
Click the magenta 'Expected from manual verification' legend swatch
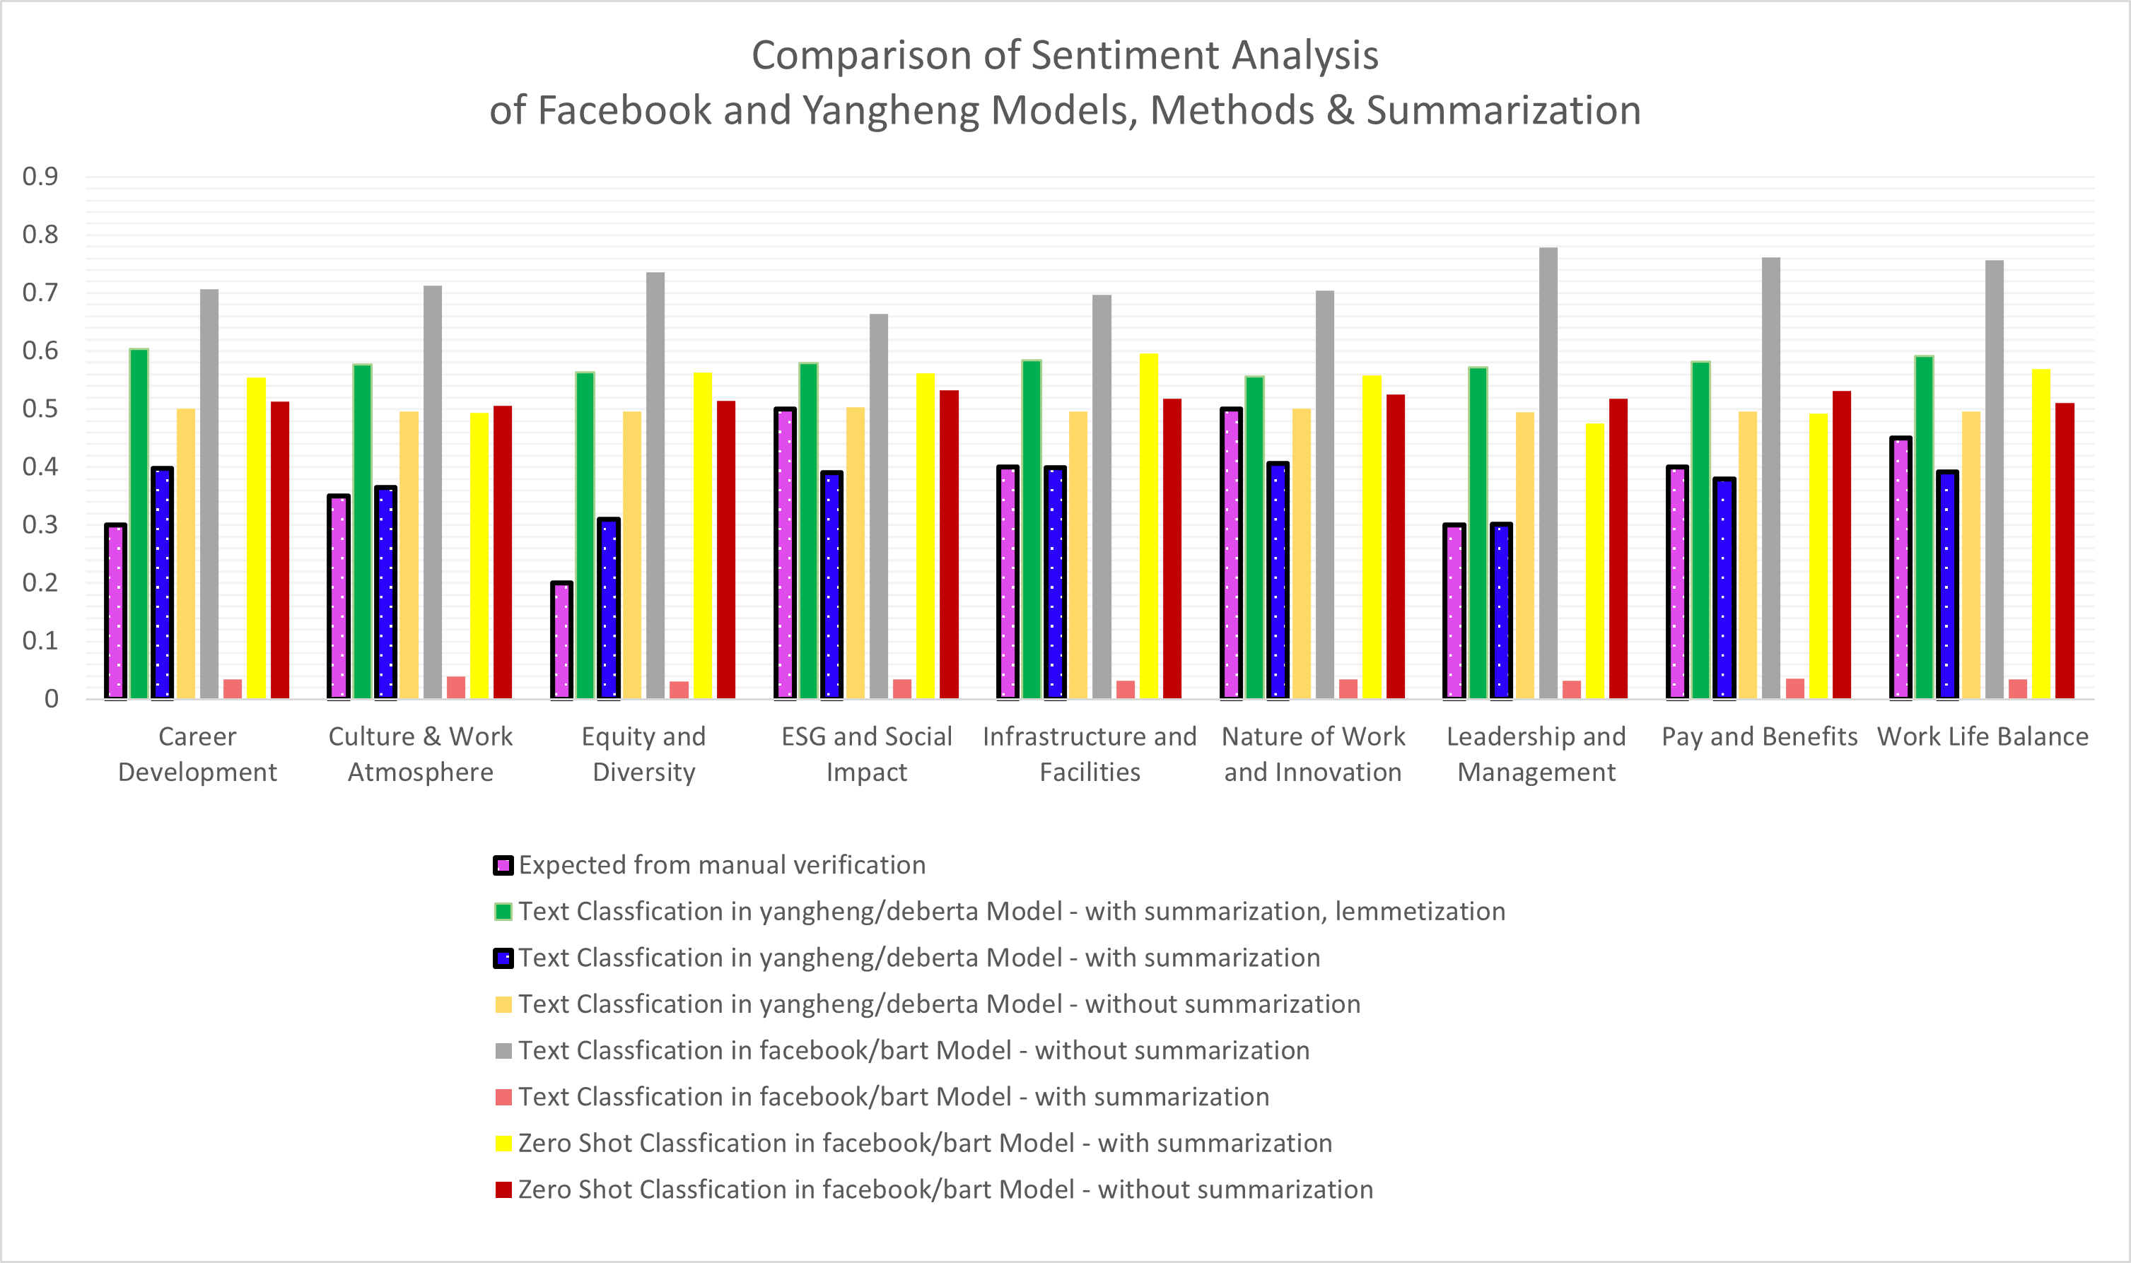point(503,866)
